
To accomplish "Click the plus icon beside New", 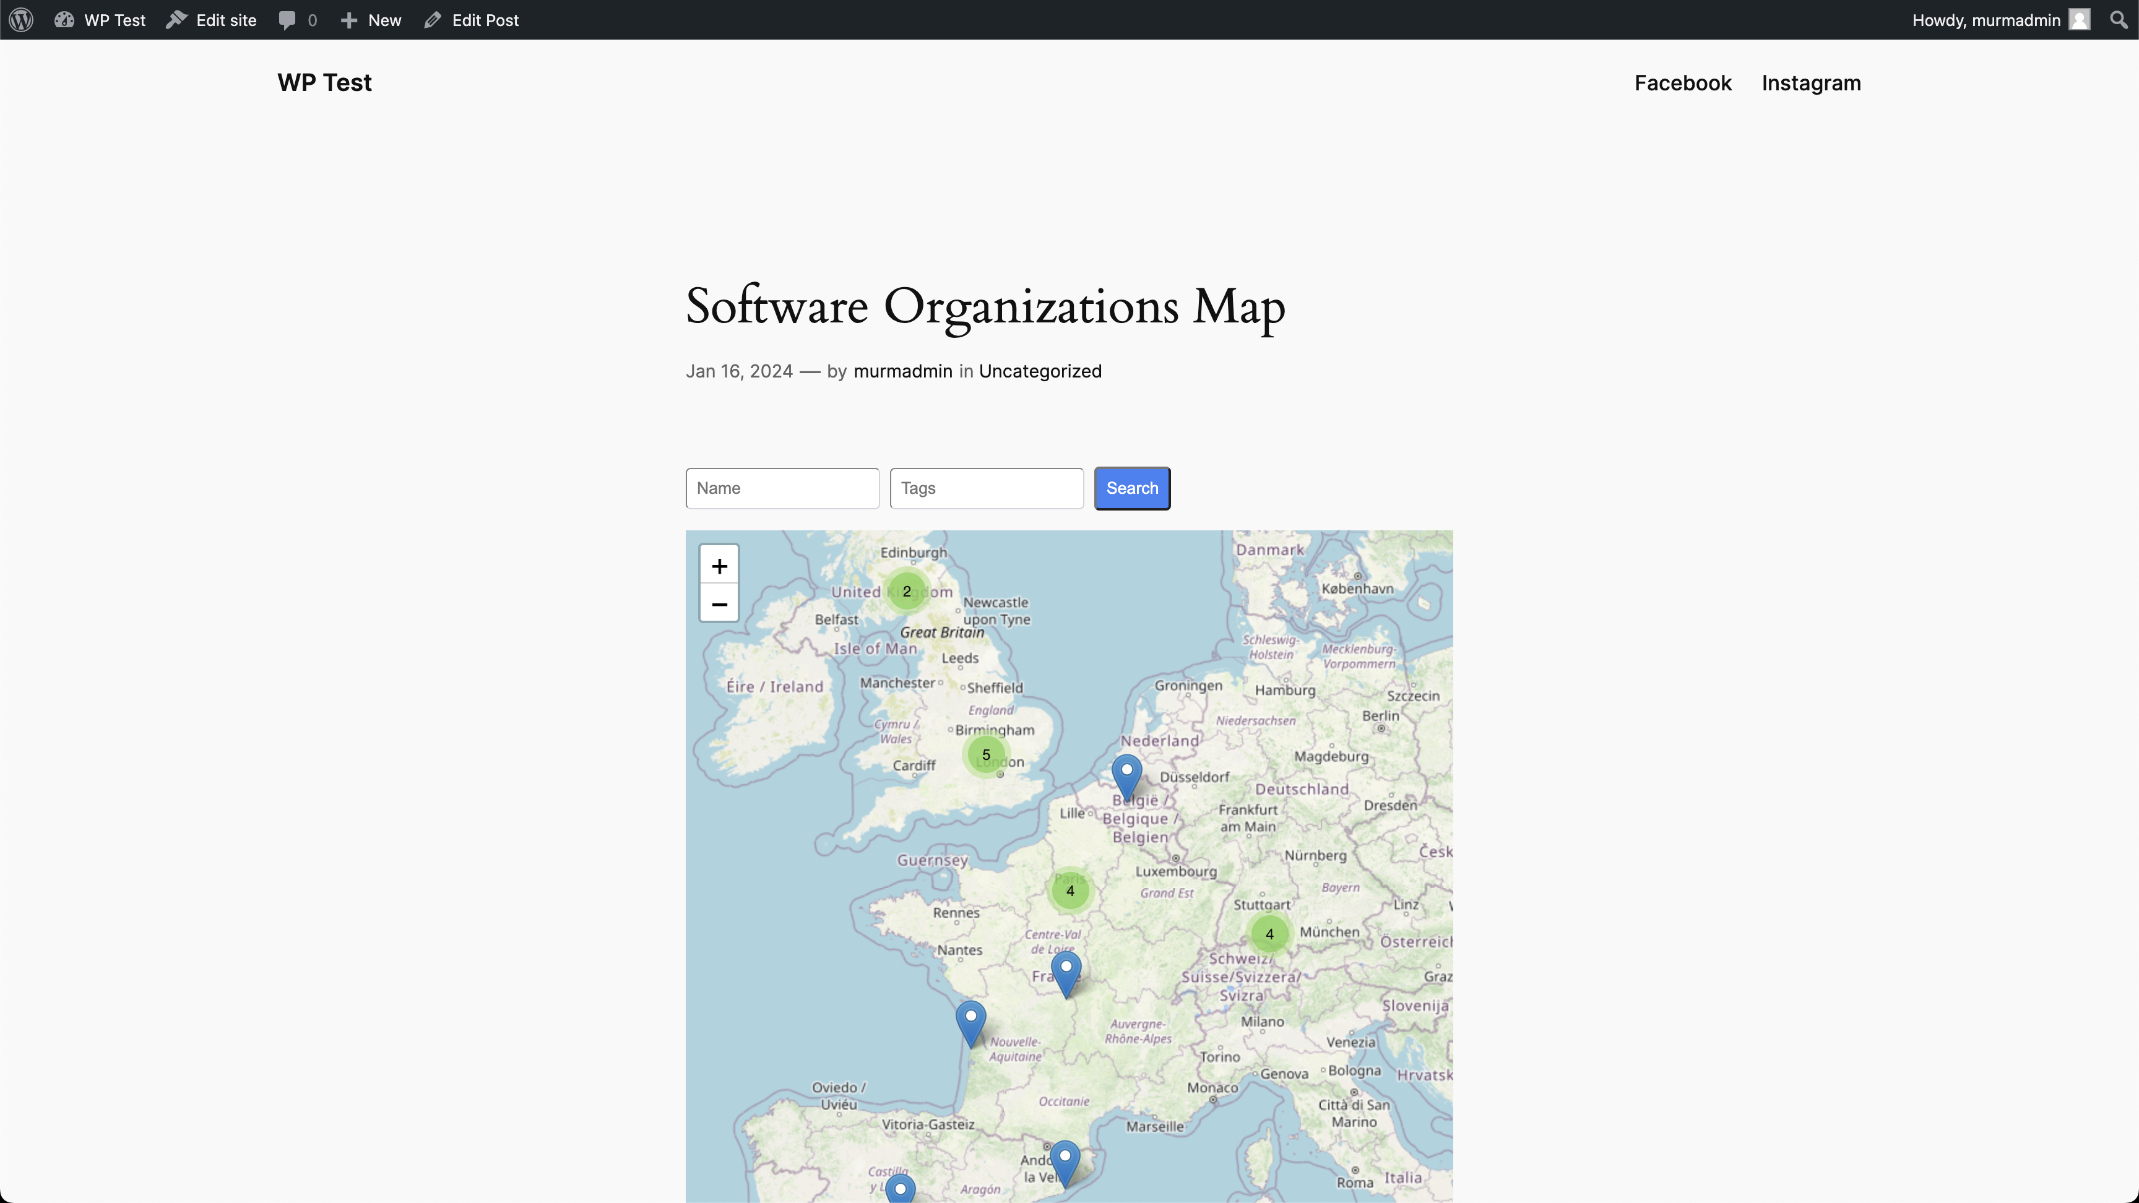I will point(350,20).
